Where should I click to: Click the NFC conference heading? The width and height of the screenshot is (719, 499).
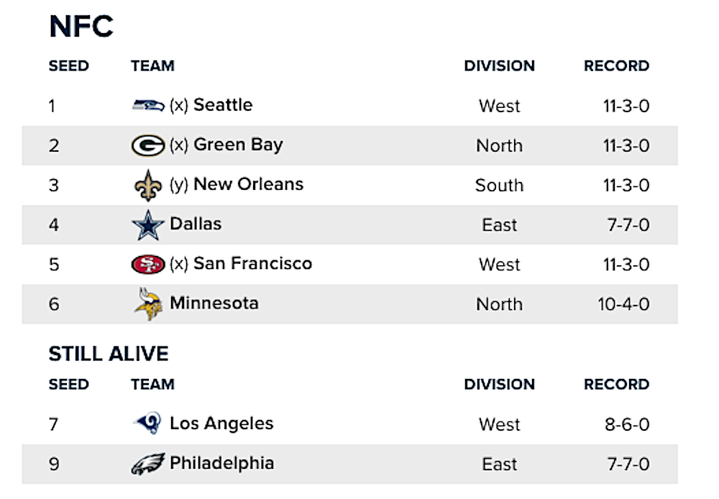click(81, 26)
